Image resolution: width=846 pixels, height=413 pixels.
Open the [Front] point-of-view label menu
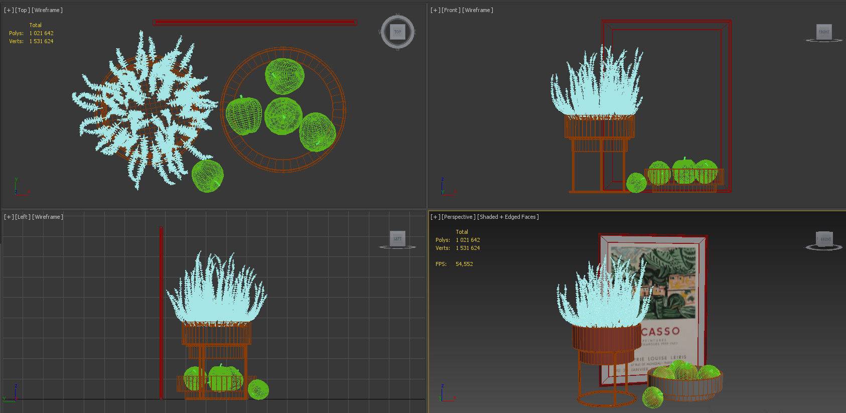[451, 10]
